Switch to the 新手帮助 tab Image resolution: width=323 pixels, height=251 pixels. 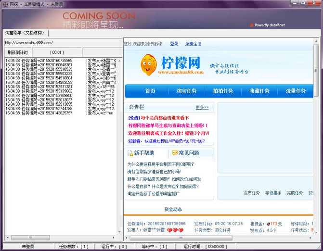click(146, 153)
